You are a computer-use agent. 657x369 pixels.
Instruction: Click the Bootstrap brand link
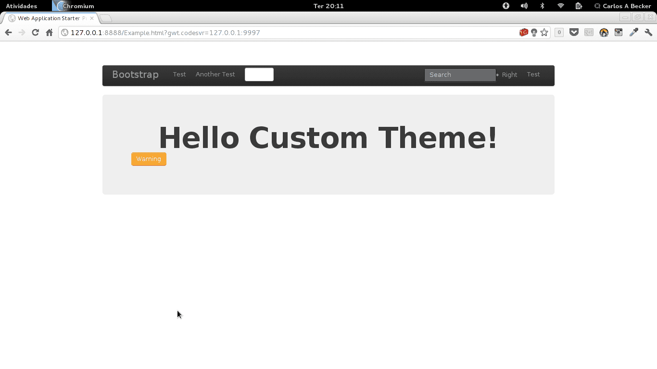pyautogui.click(x=135, y=74)
